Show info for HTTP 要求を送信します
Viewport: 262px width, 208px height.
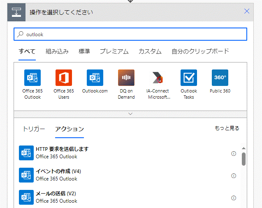point(234,153)
